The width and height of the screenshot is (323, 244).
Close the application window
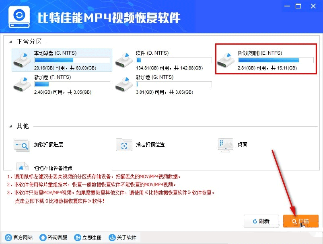point(313,6)
